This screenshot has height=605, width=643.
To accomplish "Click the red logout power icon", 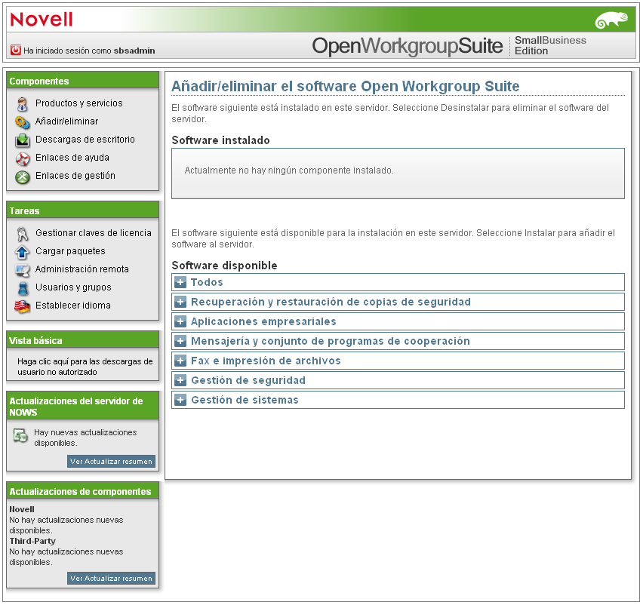I will click(16, 50).
